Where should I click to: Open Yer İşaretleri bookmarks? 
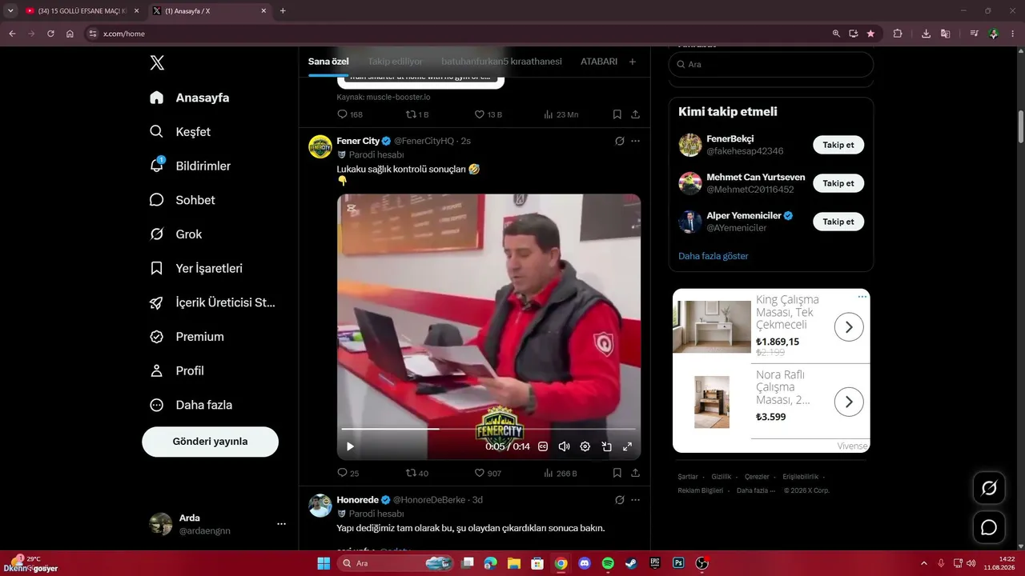(196, 269)
